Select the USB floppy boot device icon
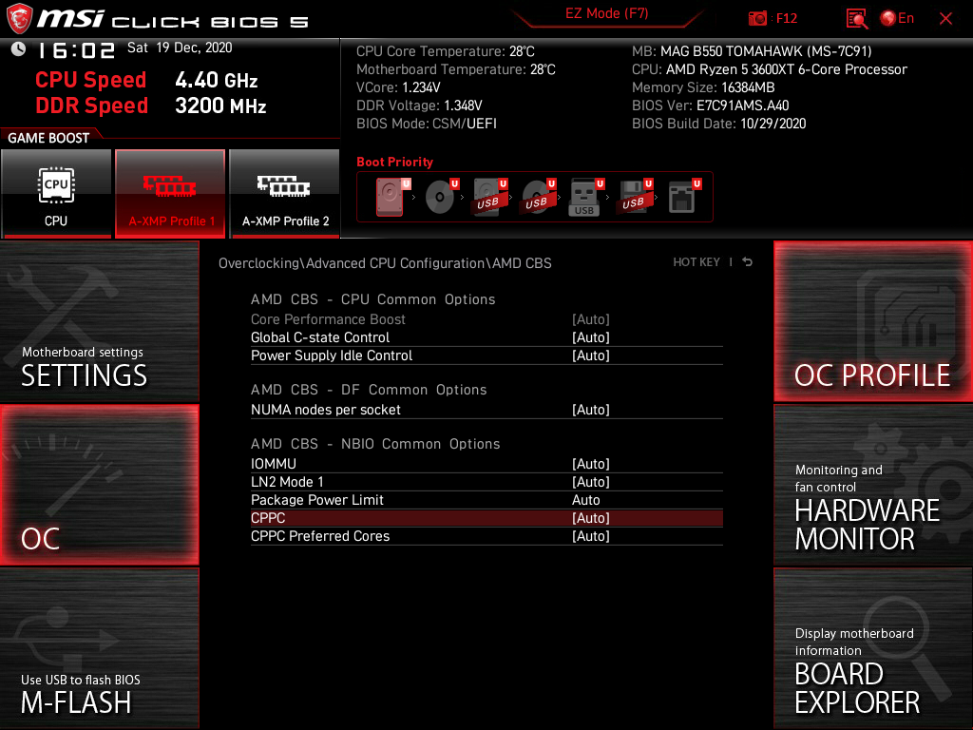 [635, 197]
